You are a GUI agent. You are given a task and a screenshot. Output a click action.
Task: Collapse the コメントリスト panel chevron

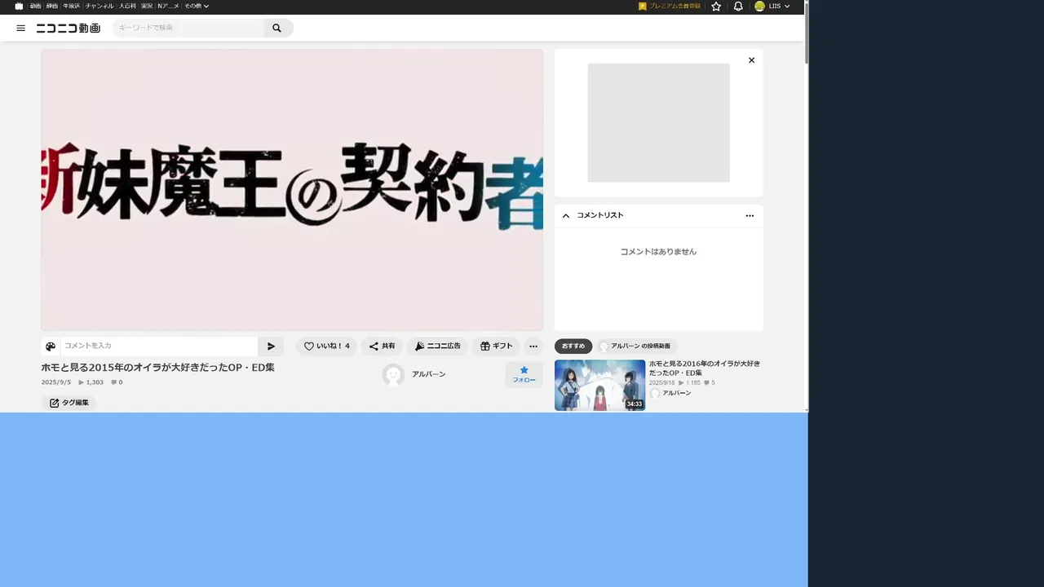click(x=566, y=215)
